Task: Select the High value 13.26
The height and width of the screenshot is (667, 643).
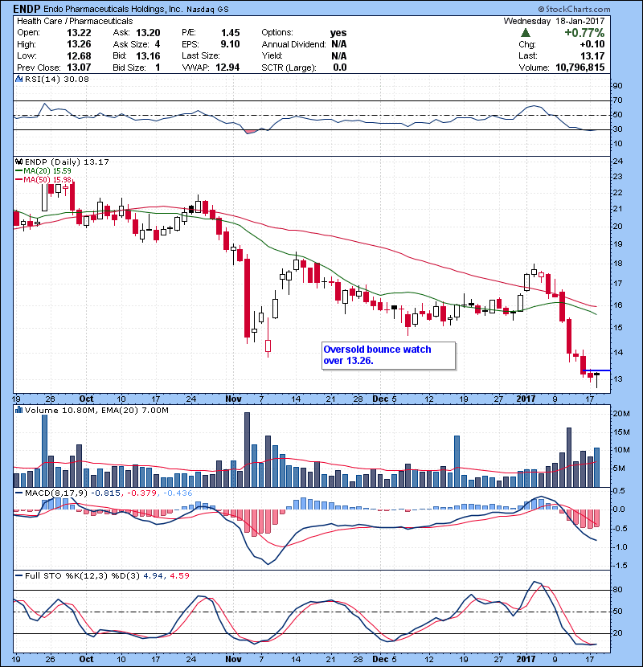Action: (x=79, y=44)
